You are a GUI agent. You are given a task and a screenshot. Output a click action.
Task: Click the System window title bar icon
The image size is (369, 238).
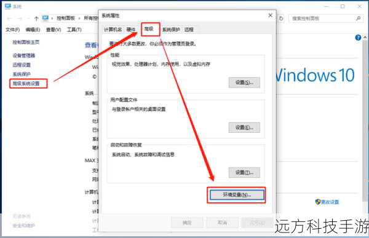pos(8,6)
